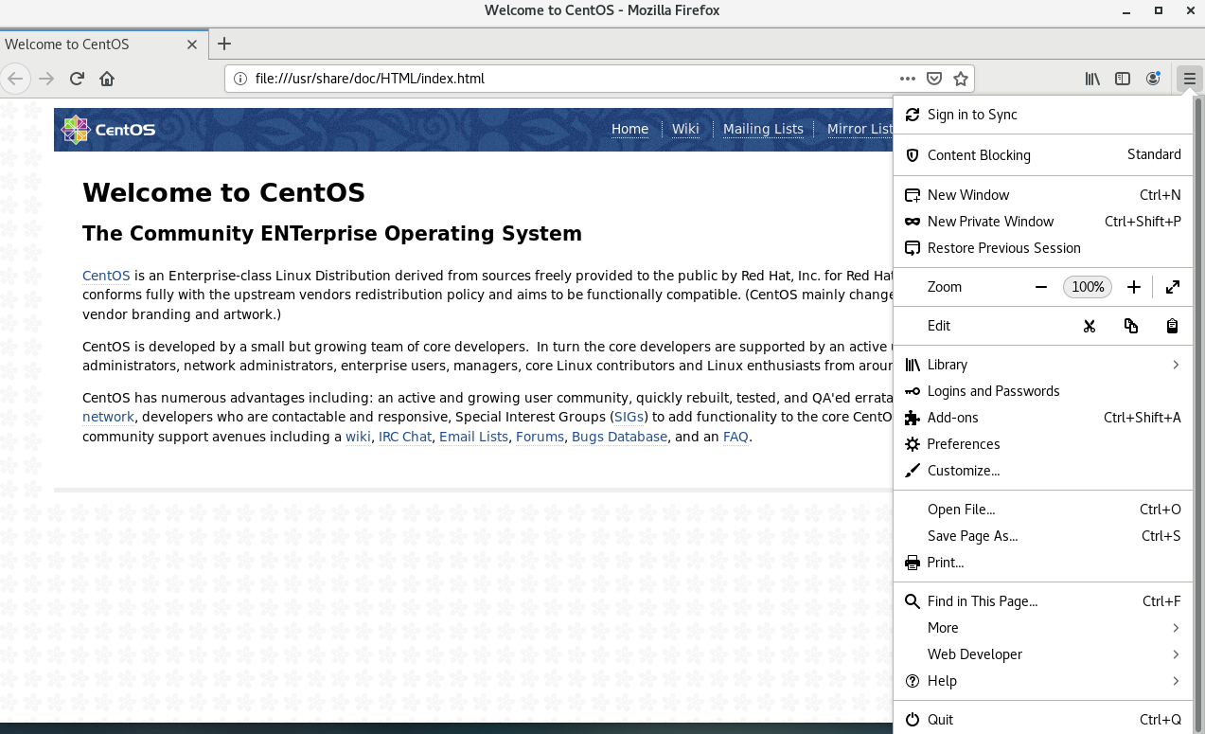Visit the Mailing Lists link
This screenshot has height=734, width=1205.
coord(763,129)
